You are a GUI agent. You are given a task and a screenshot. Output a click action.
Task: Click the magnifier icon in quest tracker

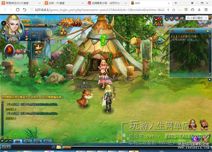point(172,31)
